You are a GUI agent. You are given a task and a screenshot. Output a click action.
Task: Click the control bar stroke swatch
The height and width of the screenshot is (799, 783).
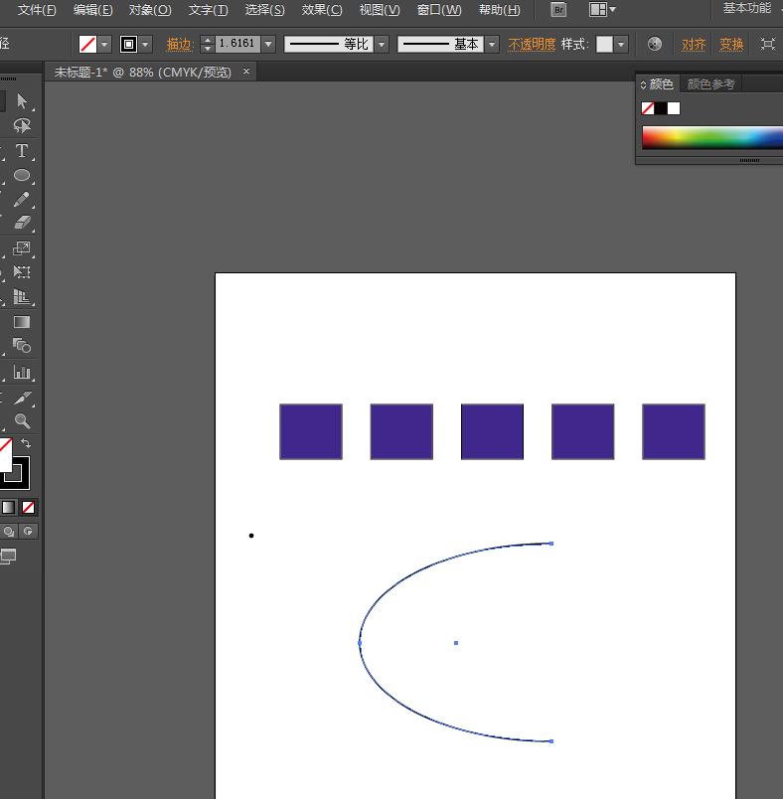coord(128,45)
